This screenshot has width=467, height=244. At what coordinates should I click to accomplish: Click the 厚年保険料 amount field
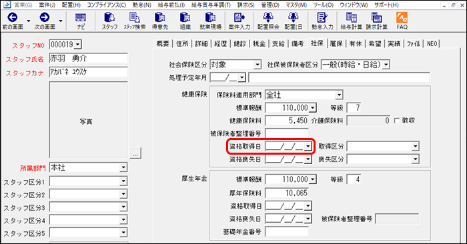287,193
